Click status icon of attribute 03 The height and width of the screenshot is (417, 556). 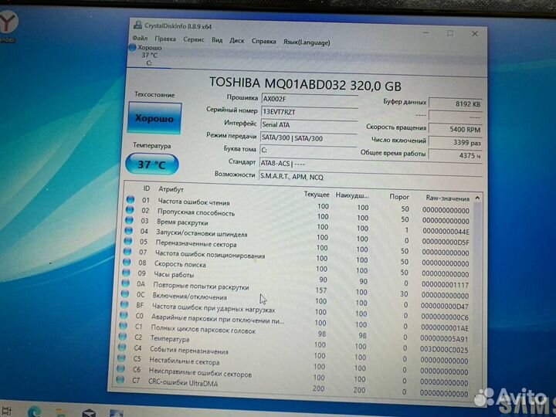pyautogui.click(x=130, y=221)
